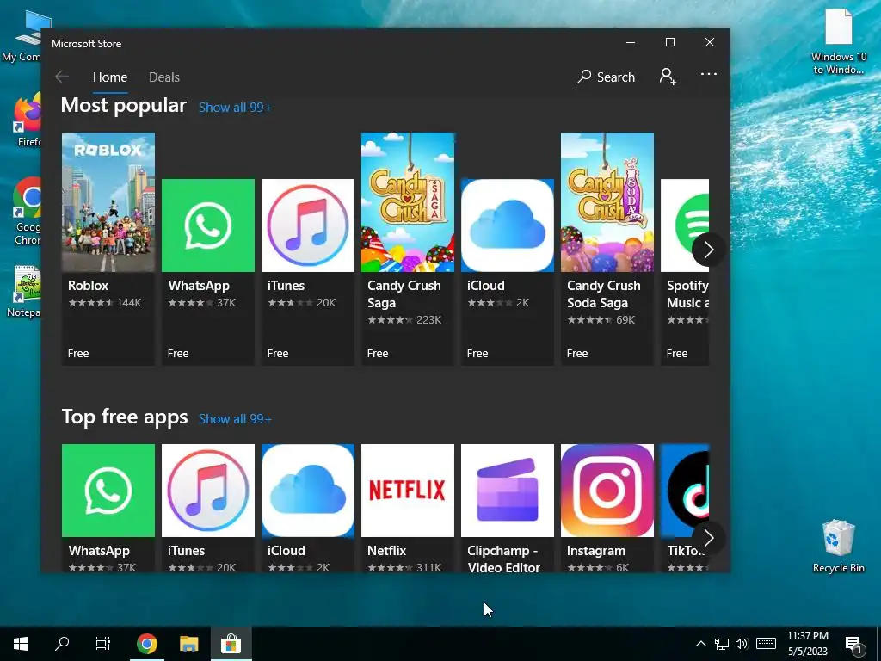Click Netflix 311K rating text
The image size is (881, 661).
(404, 568)
